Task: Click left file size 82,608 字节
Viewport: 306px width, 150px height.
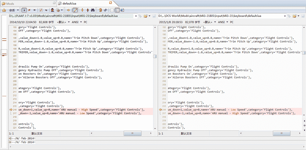Action: pyautogui.click(x=46, y=22)
